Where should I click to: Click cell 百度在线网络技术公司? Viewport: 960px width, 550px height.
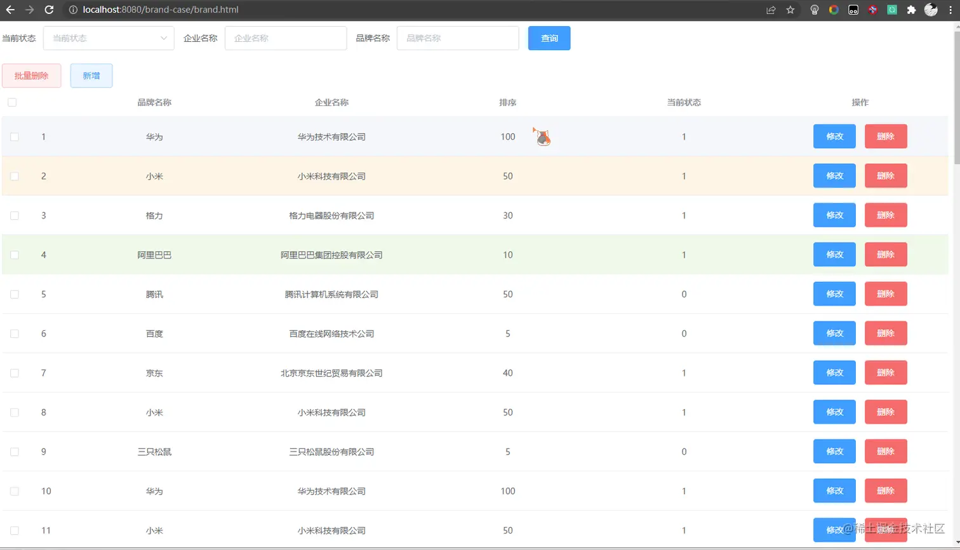tap(331, 333)
